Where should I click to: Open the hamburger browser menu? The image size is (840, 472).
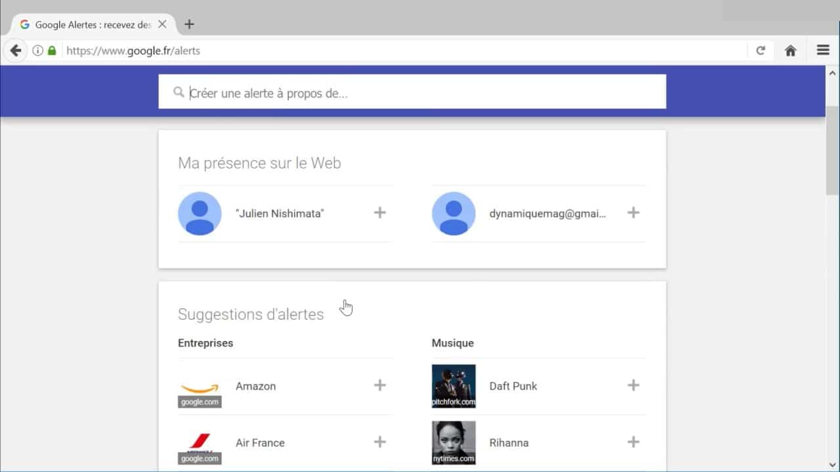tap(823, 50)
